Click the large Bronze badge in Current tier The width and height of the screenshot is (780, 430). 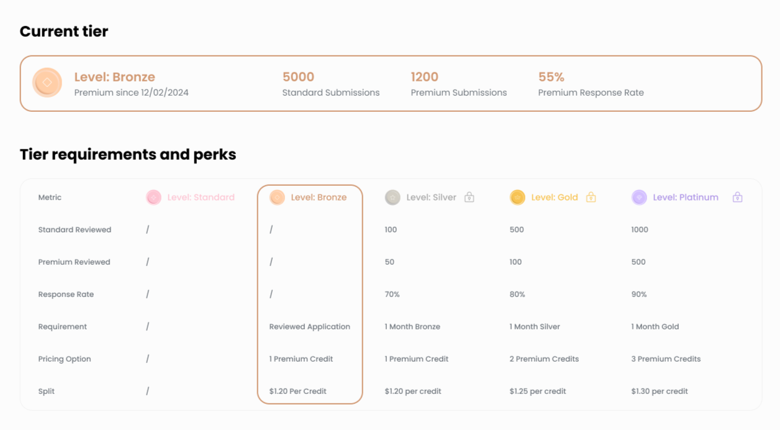pyautogui.click(x=47, y=83)
